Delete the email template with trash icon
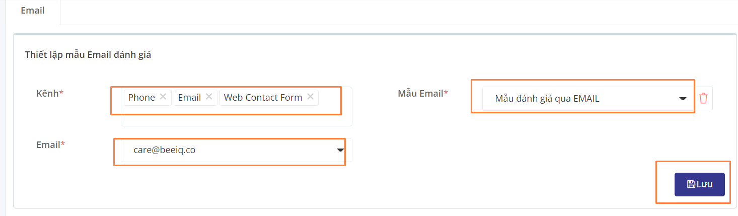 pos(703,98)
